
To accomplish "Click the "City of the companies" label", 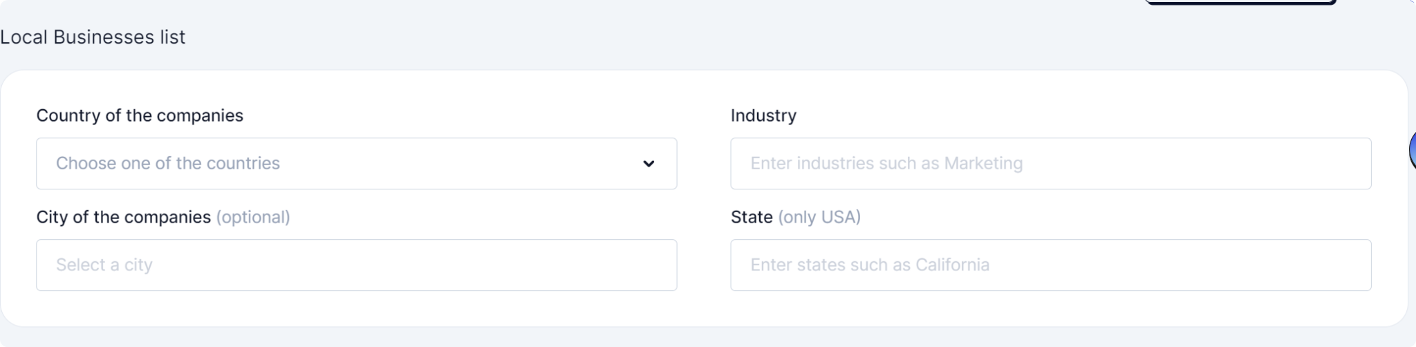I will point(123,217).
